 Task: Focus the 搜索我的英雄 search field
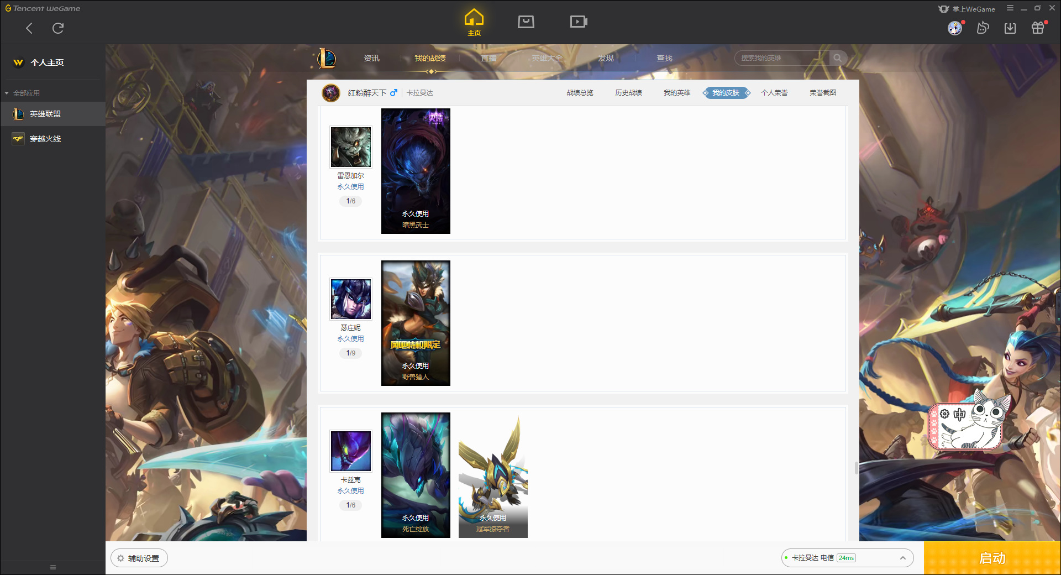click(x=782, y=58)
